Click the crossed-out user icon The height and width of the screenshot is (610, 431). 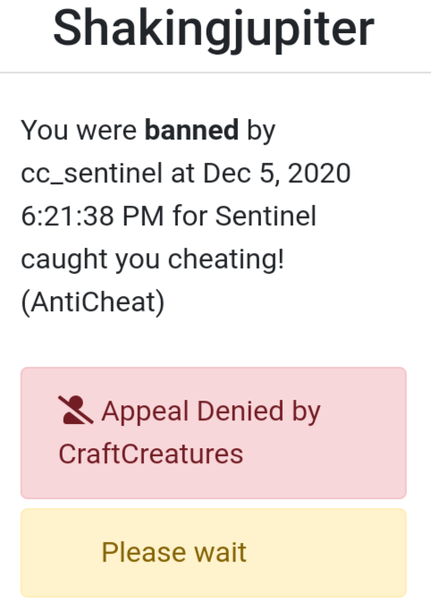[x=75, y=410]
